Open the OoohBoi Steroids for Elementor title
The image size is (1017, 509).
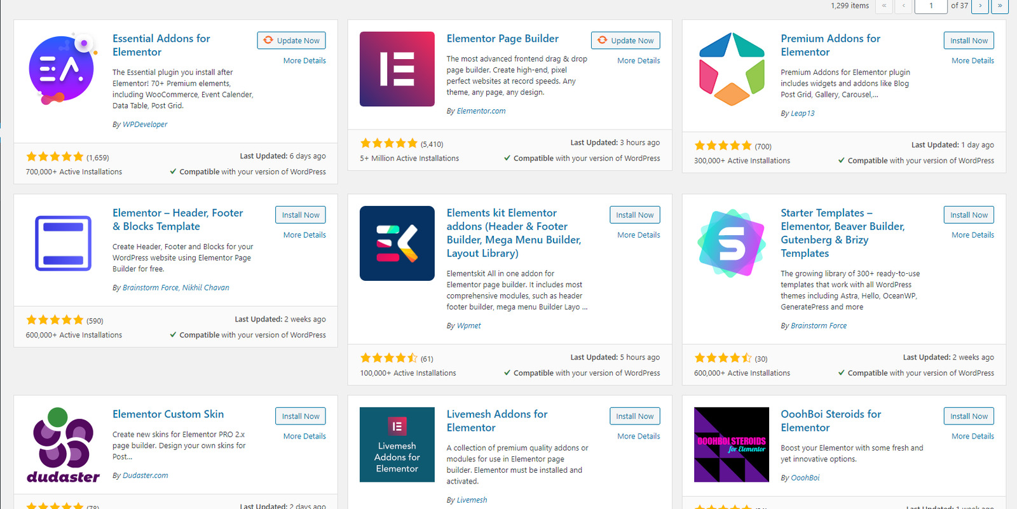click(x=831, y=421)
